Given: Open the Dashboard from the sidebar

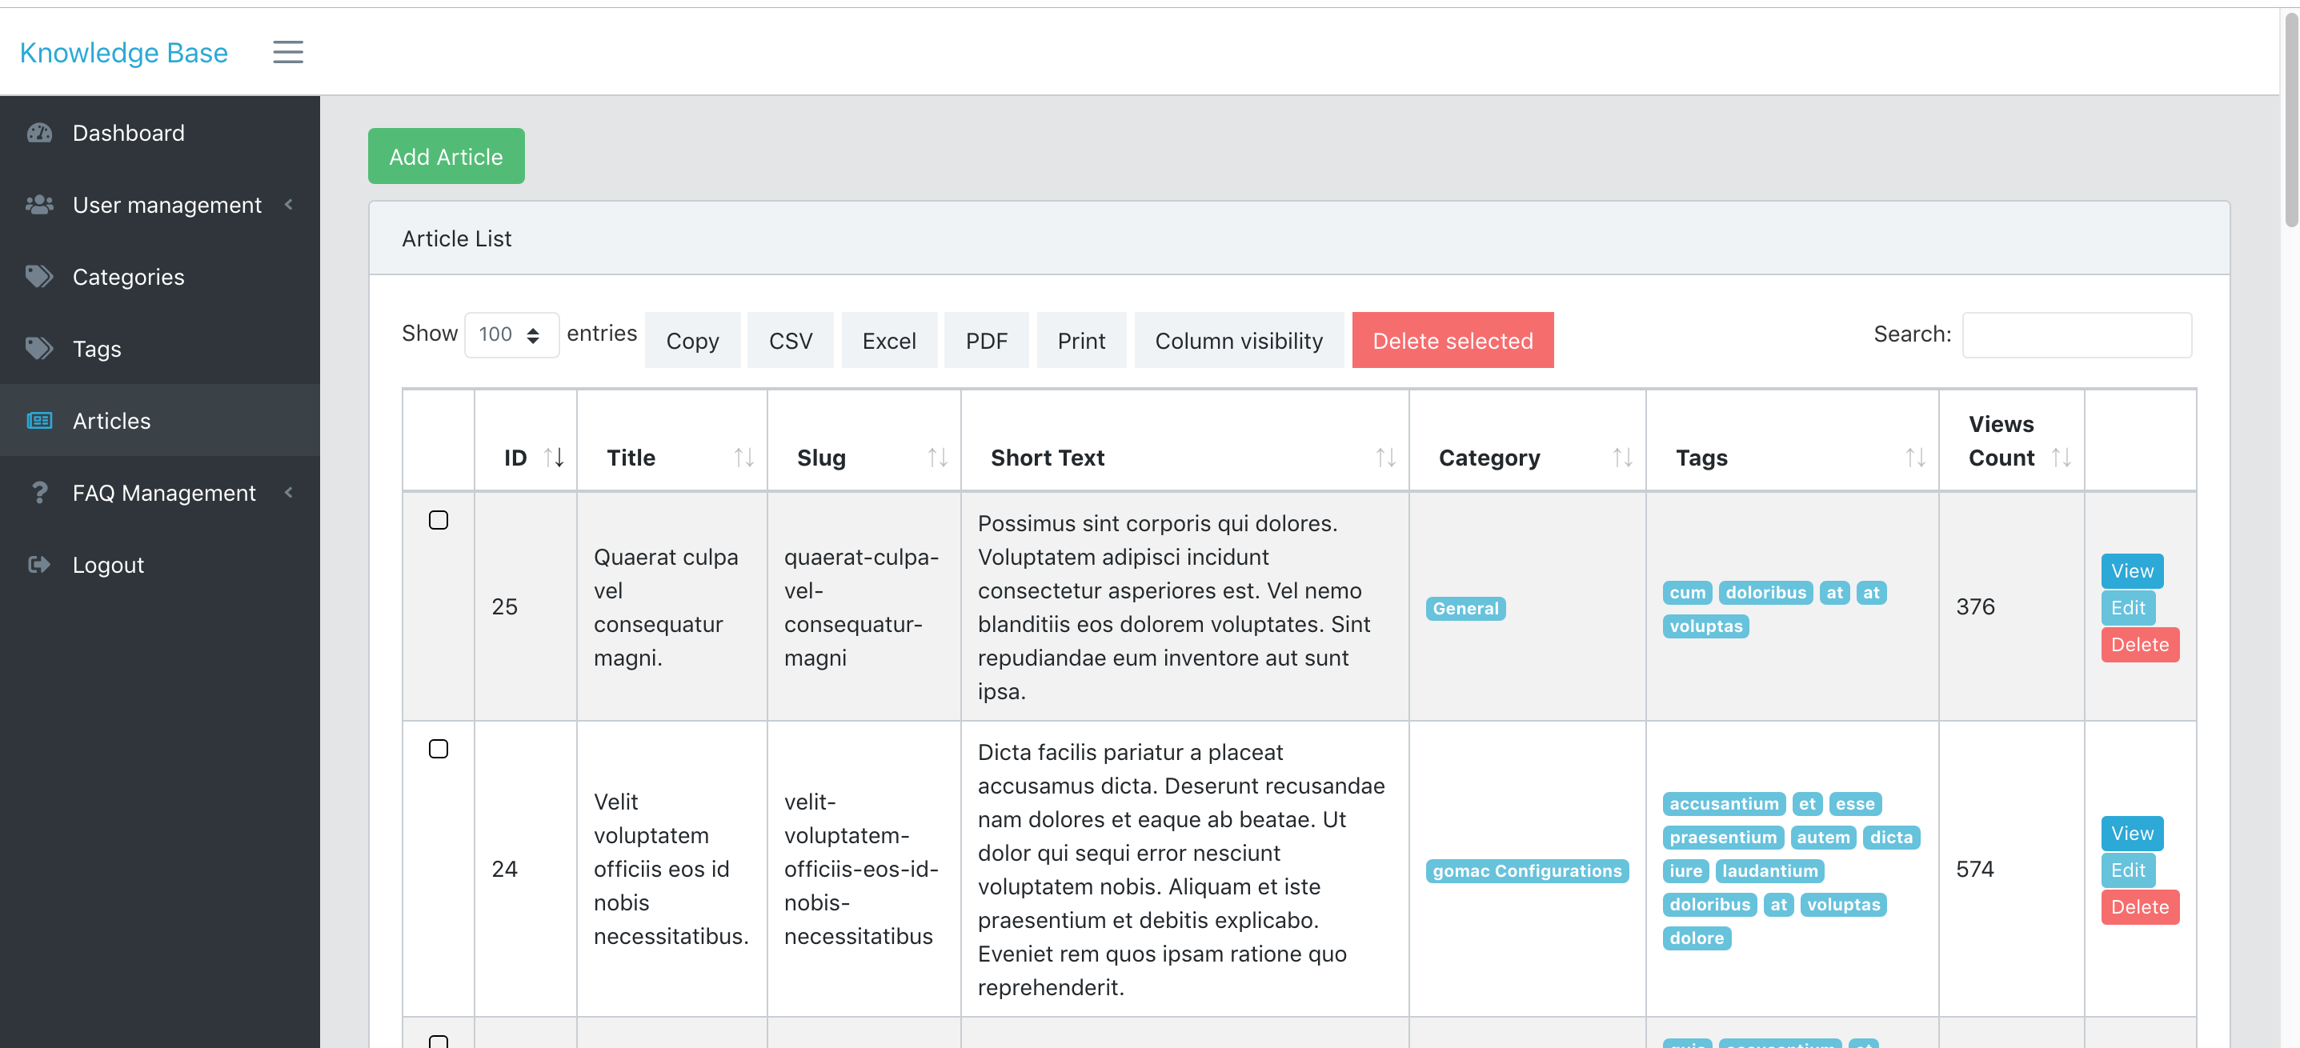Looking at the screenshot, I should pyautogui.click(x=39, y=132).
